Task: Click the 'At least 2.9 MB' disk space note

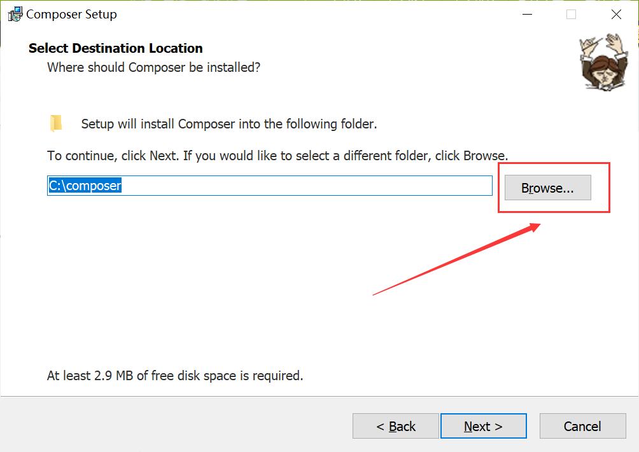Action: tap(175, 376)
